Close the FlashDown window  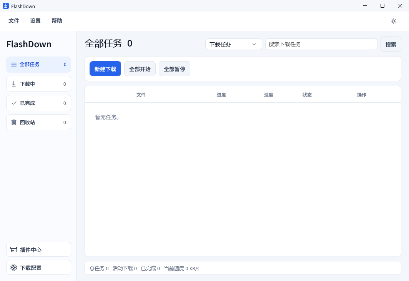click(400, 6)
